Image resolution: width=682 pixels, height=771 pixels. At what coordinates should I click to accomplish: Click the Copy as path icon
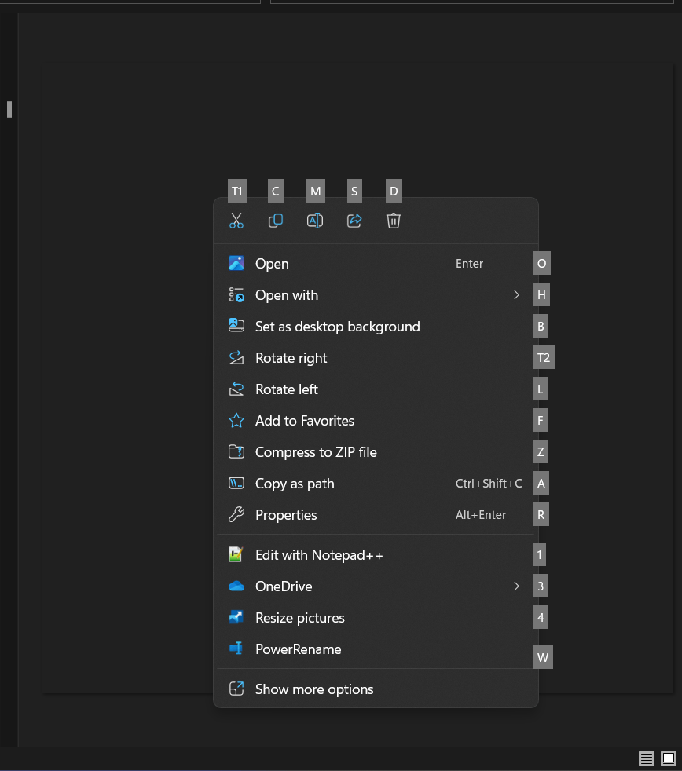pyautogui.click(x=236, y=484)
